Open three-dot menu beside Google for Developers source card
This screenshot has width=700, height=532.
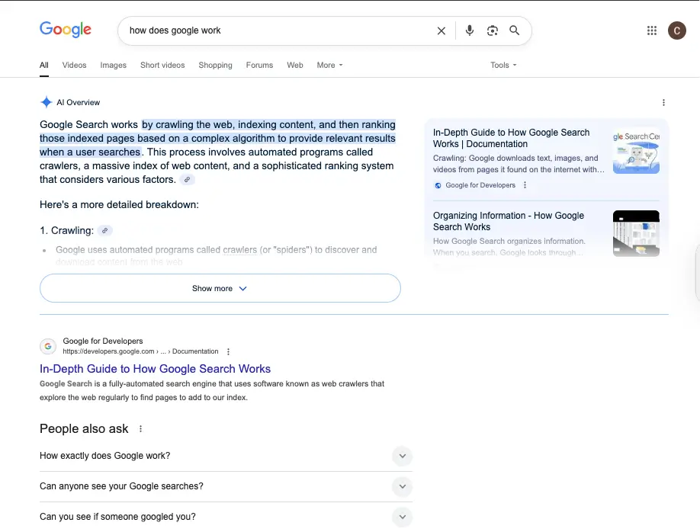click(525, 185)
